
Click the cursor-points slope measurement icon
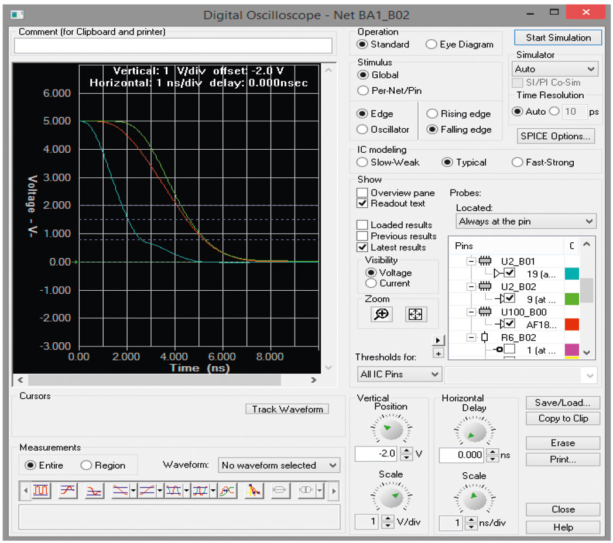pos(254,491)
